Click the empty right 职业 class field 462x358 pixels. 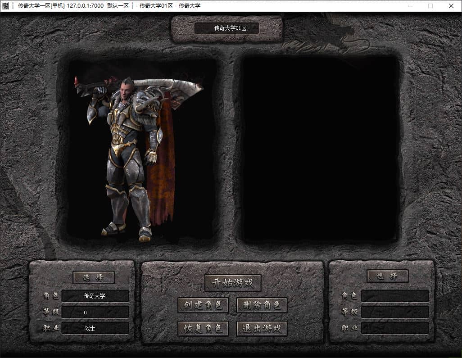tap(395, 328)
